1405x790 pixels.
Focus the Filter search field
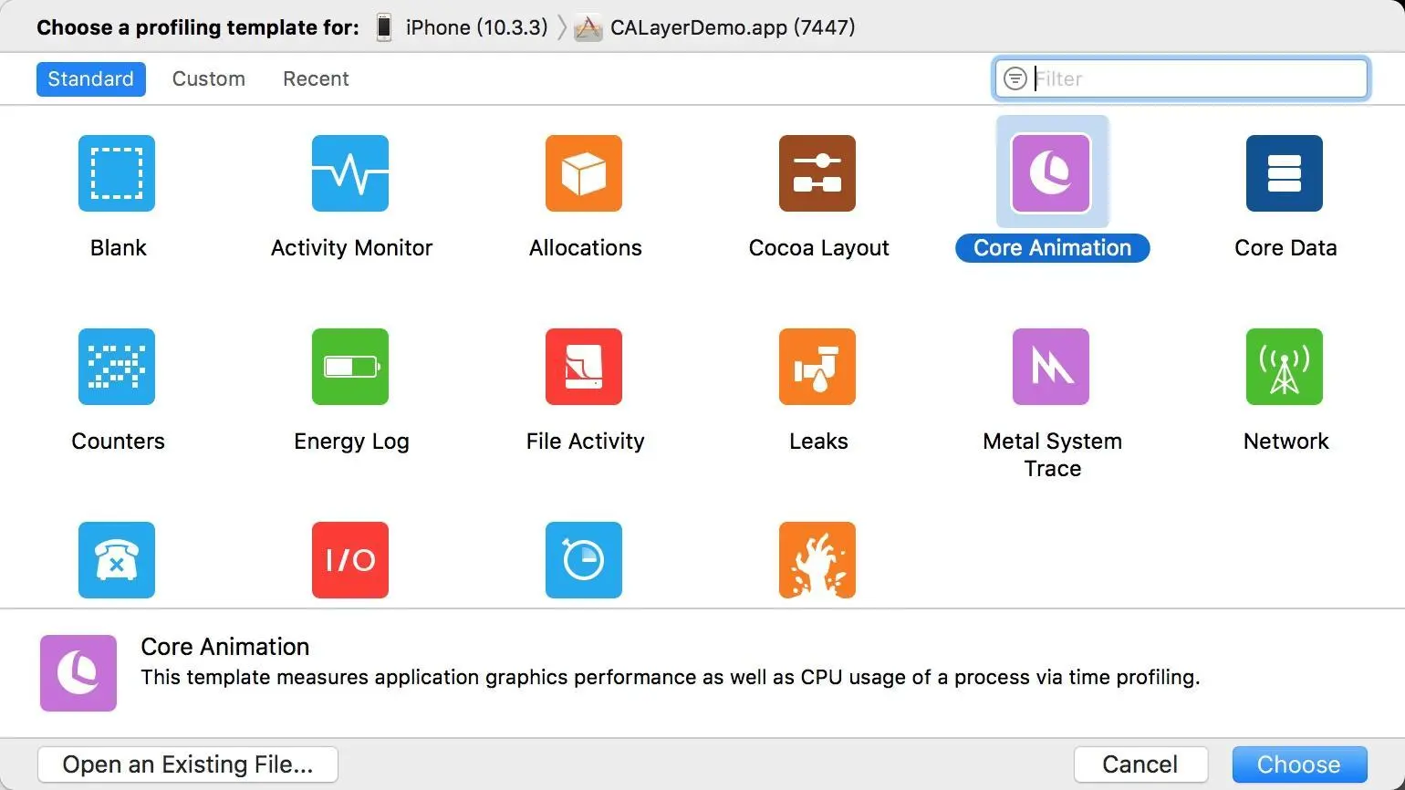point(1181,78)
